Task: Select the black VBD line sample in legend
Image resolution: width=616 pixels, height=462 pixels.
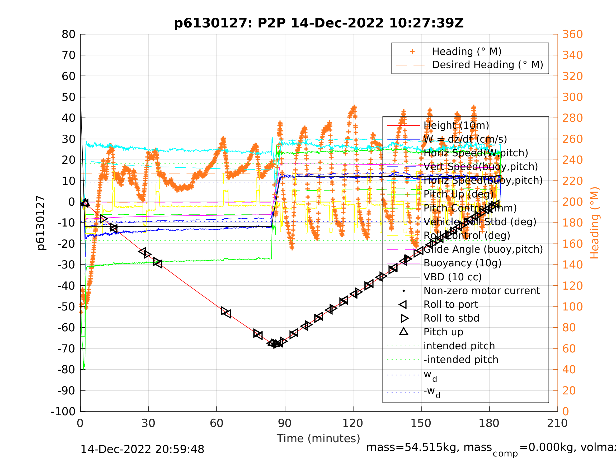Action: tap(403, 277)
